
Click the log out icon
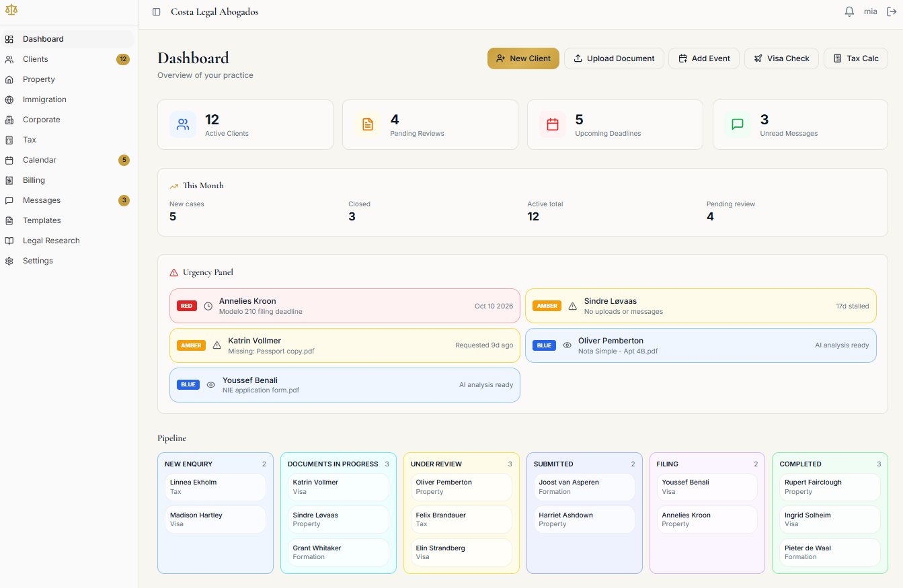pos(892,11)
